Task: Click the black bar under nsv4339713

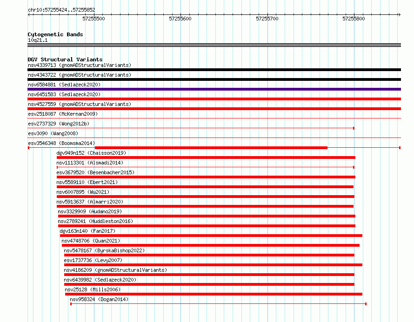Action: coord(214,70)
